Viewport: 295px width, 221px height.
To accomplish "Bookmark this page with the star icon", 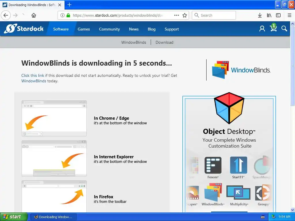I will pos(185,15).
